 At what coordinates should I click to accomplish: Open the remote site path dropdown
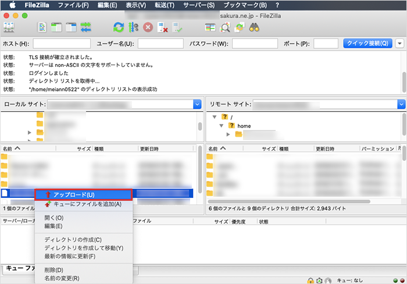[x=401, y=104]
